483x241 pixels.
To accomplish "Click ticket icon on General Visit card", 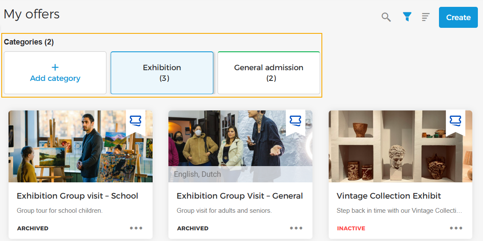I will tap(295, 121).
